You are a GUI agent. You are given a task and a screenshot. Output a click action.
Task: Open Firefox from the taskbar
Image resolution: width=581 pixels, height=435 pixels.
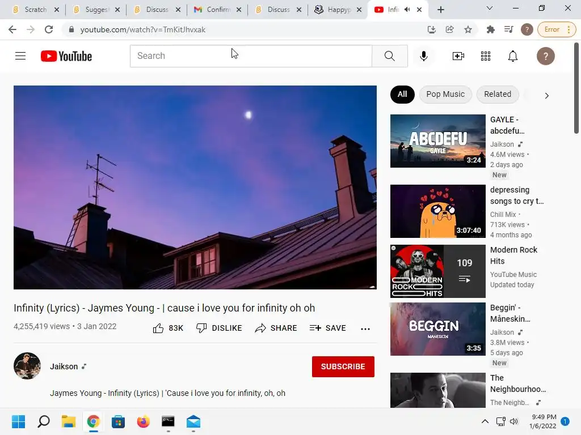click(x=143, y=421)
